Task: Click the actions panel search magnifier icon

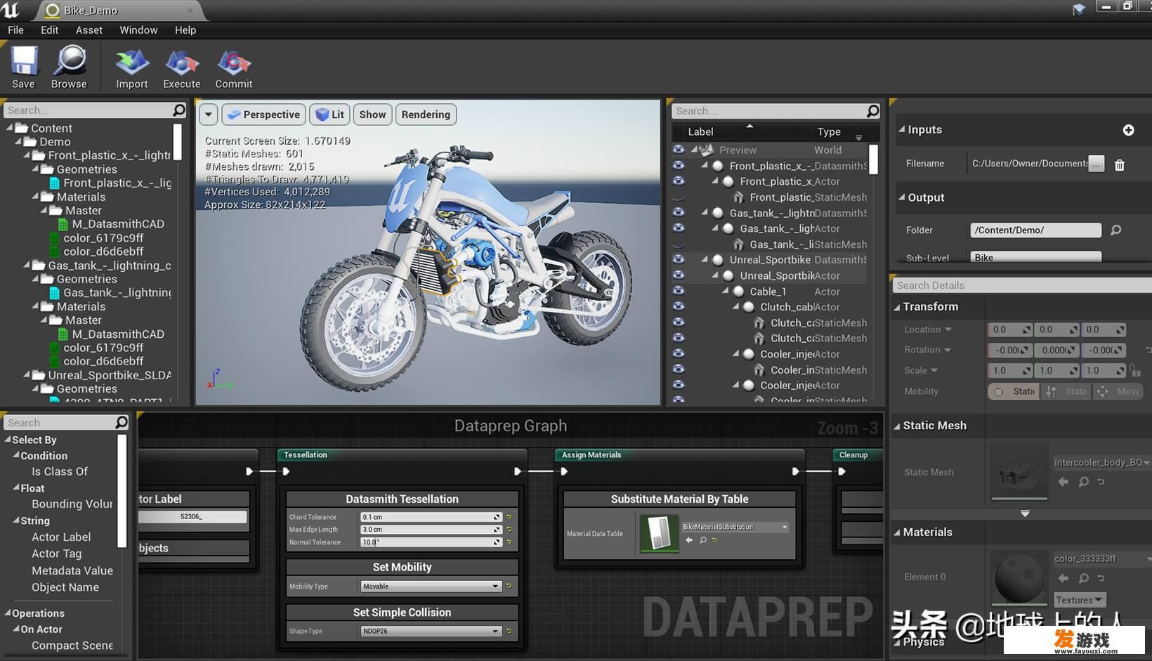Action: pos(122,422)
